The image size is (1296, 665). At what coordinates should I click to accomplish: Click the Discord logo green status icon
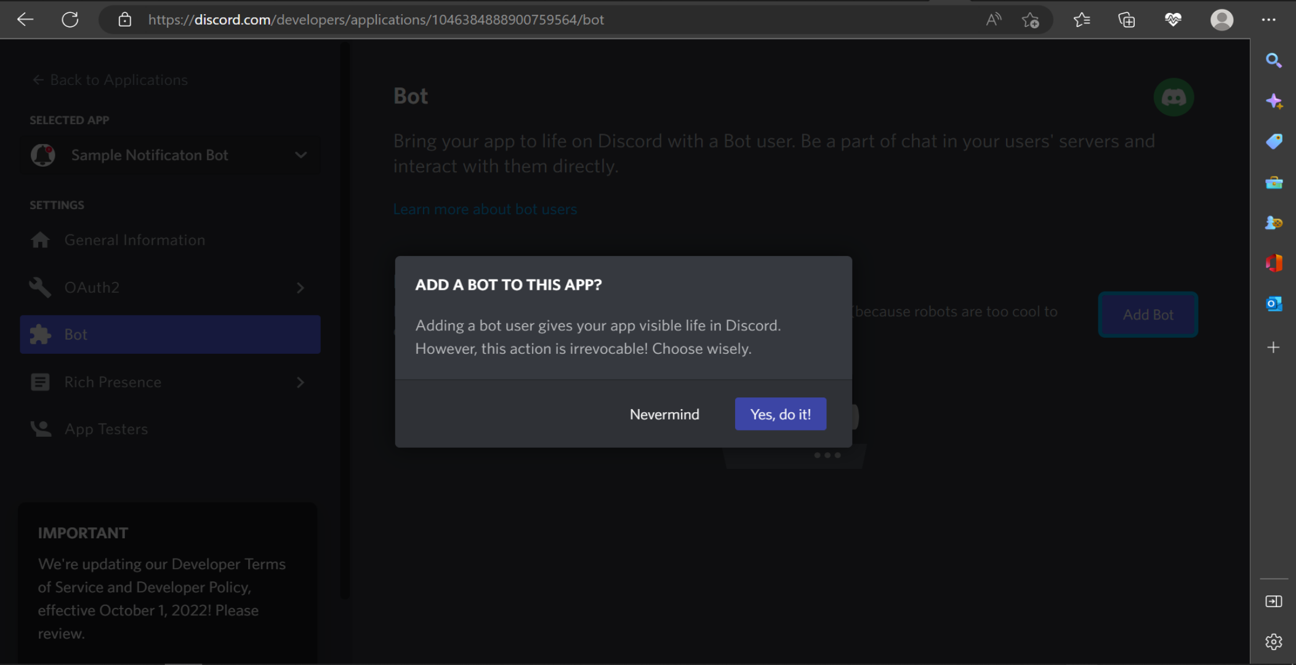1173,97
